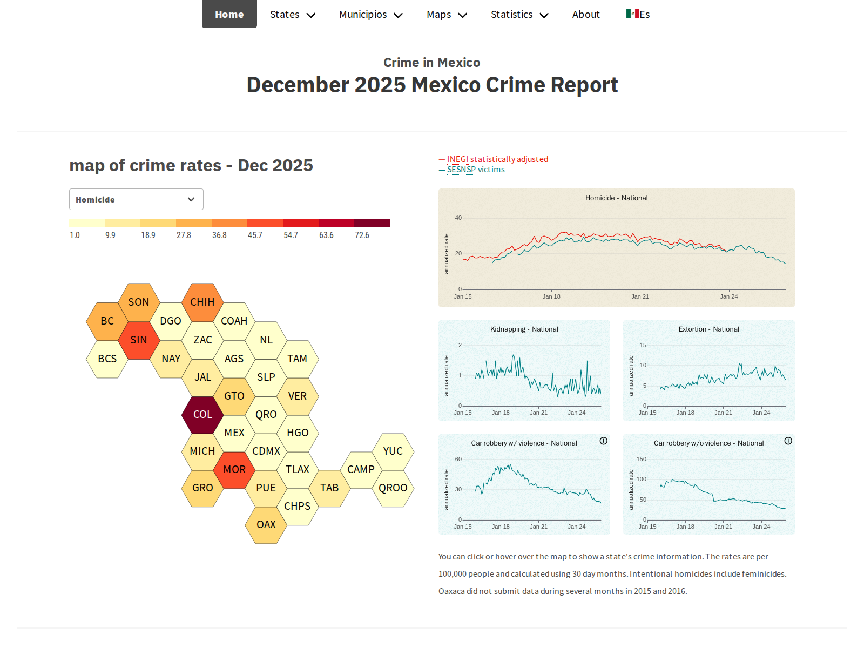Screen dimensions: 864x648
Task: Click the 'December 2025 Mexico Crime Report' heading
Action: 432,85
